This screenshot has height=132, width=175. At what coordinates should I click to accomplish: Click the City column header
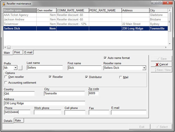tap(159, 10)
